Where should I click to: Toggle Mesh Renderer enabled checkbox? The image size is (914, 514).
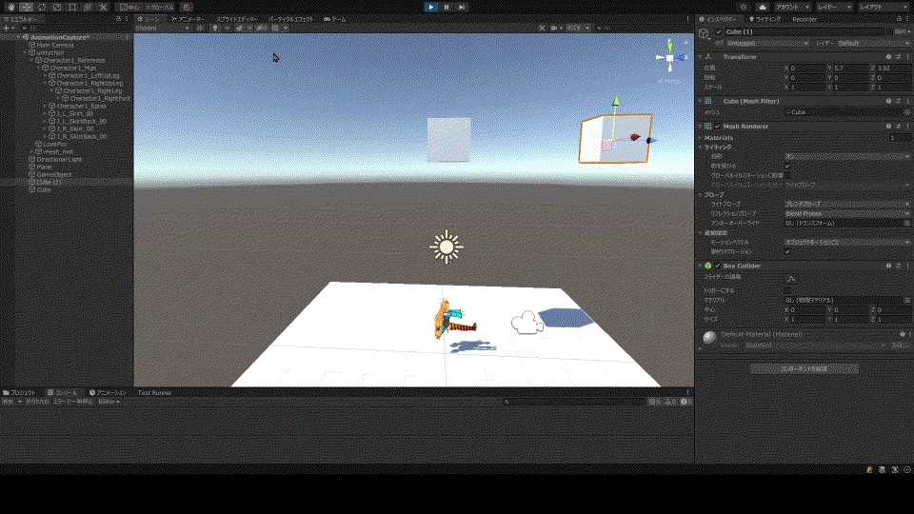(718, 126)
